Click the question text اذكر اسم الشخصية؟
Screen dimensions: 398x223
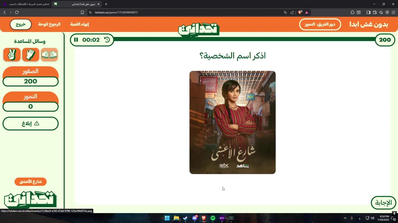[233, 56]
